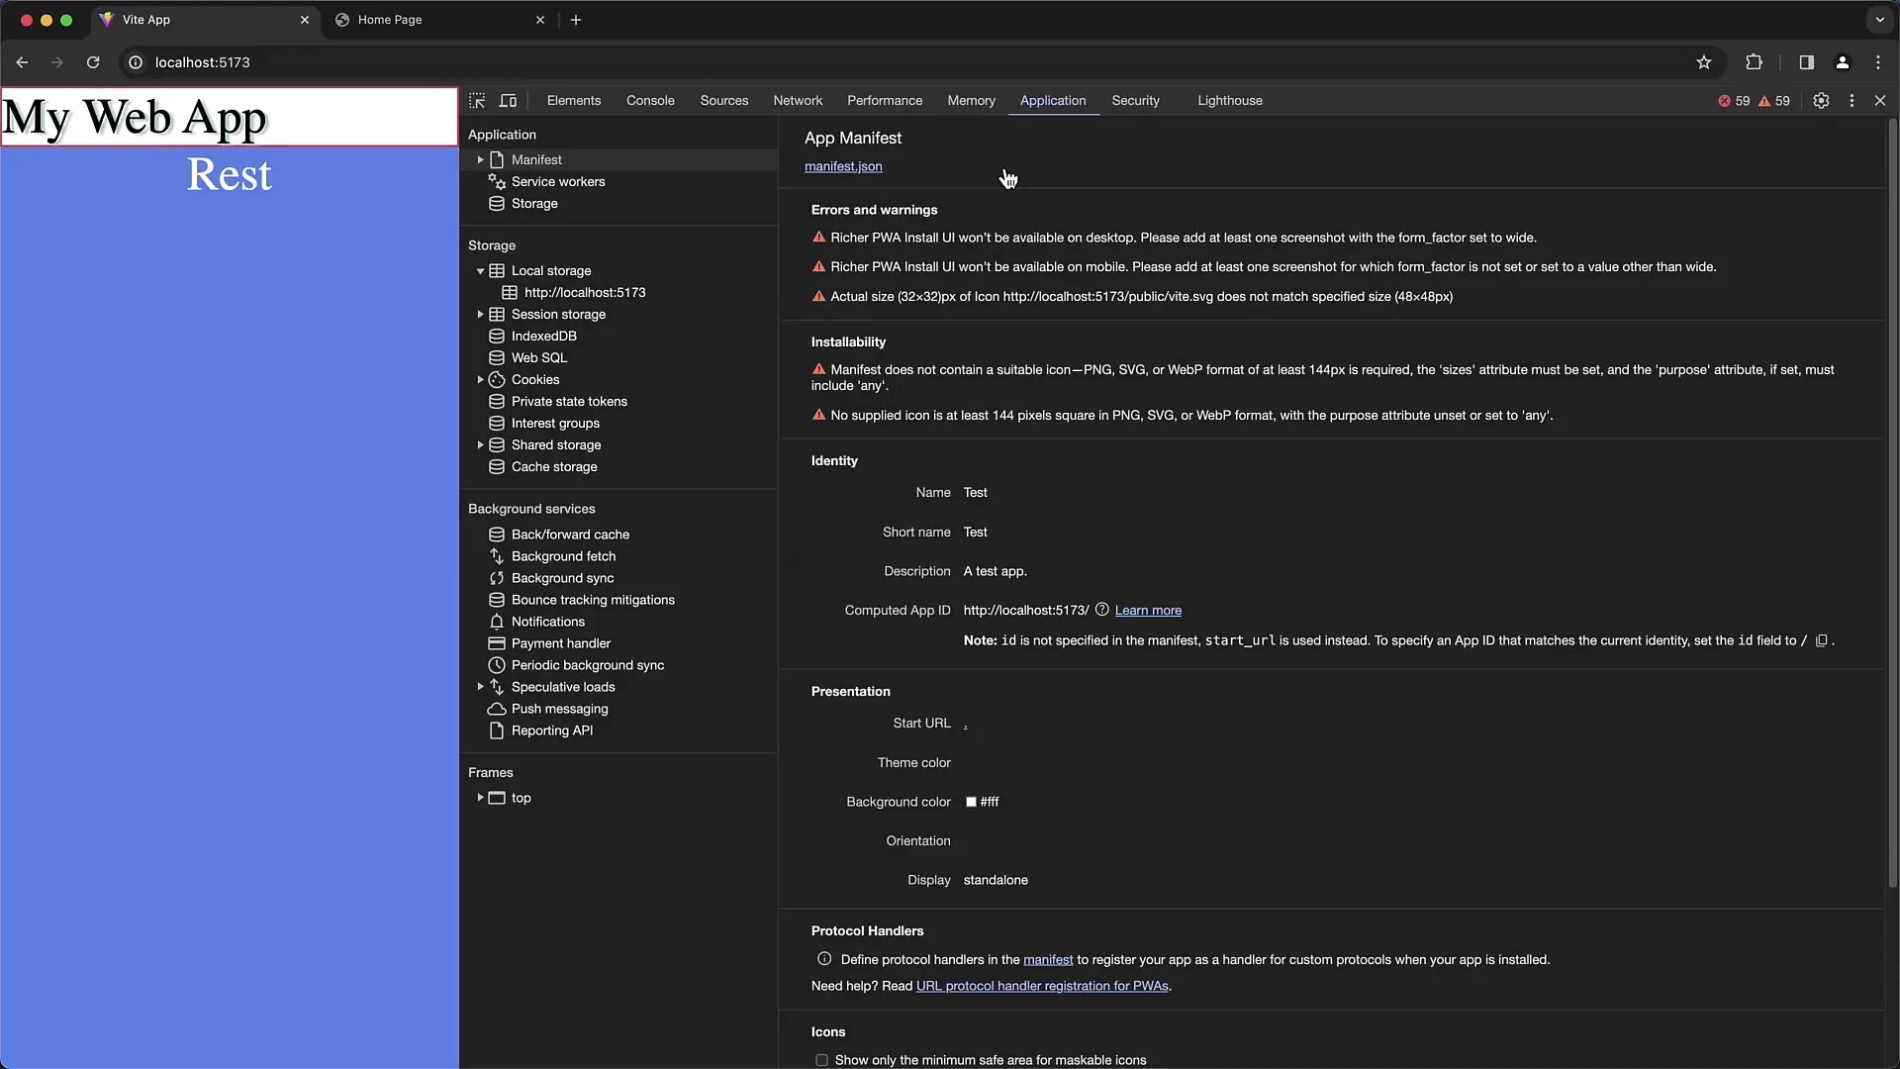Bookmark this page with the star icon
The width and height of the screenshot is (1900, 1069).
coord(1703,62)
